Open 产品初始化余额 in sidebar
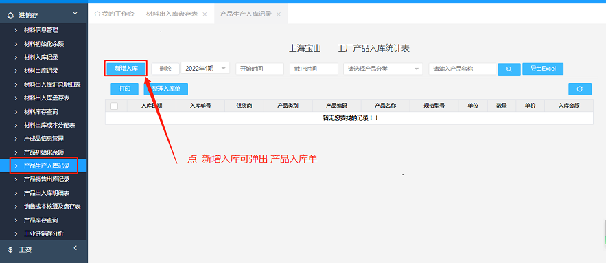Viewport: 606px width, 263px height. coord(44,152)
